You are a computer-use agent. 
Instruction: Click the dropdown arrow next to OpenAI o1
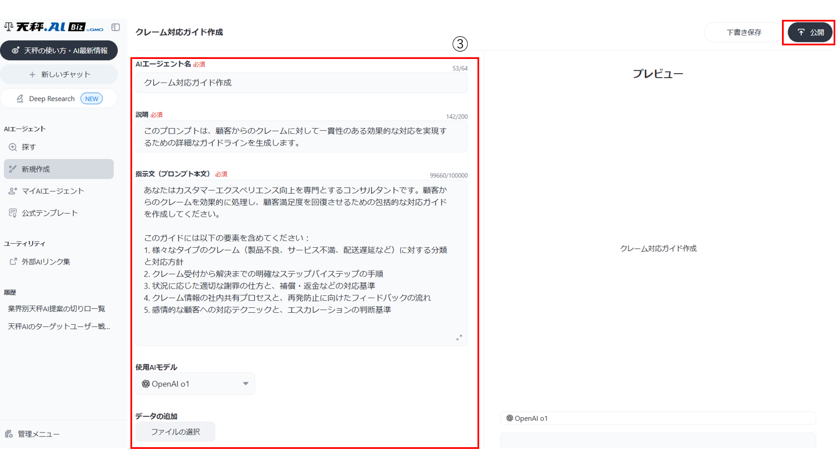tap(246, 384)
